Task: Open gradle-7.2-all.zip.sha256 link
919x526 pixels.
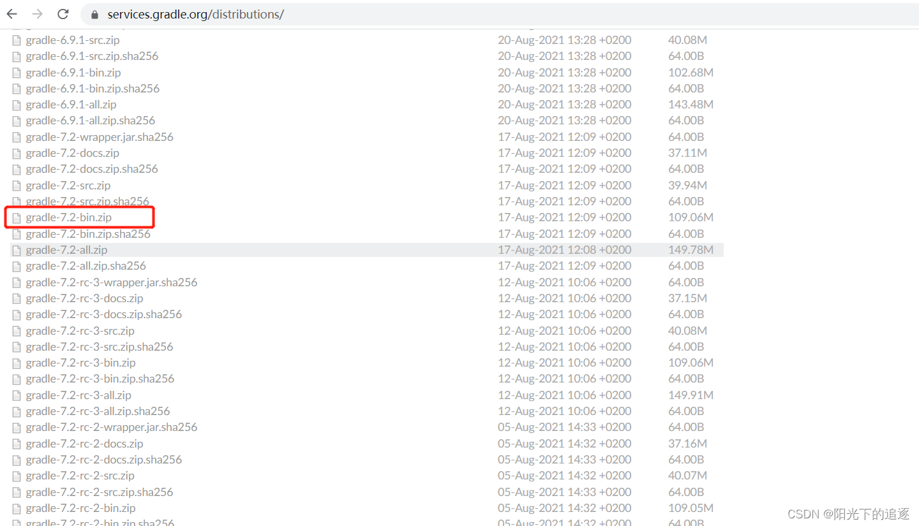Action: [86, 266]
